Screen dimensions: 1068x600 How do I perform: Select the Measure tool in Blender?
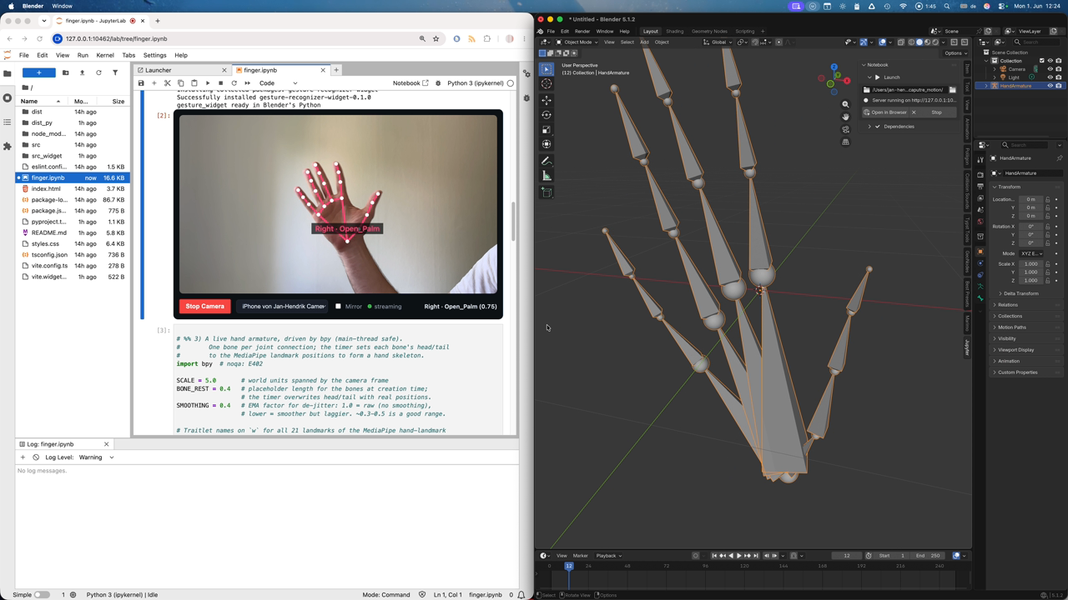[547, 176]
